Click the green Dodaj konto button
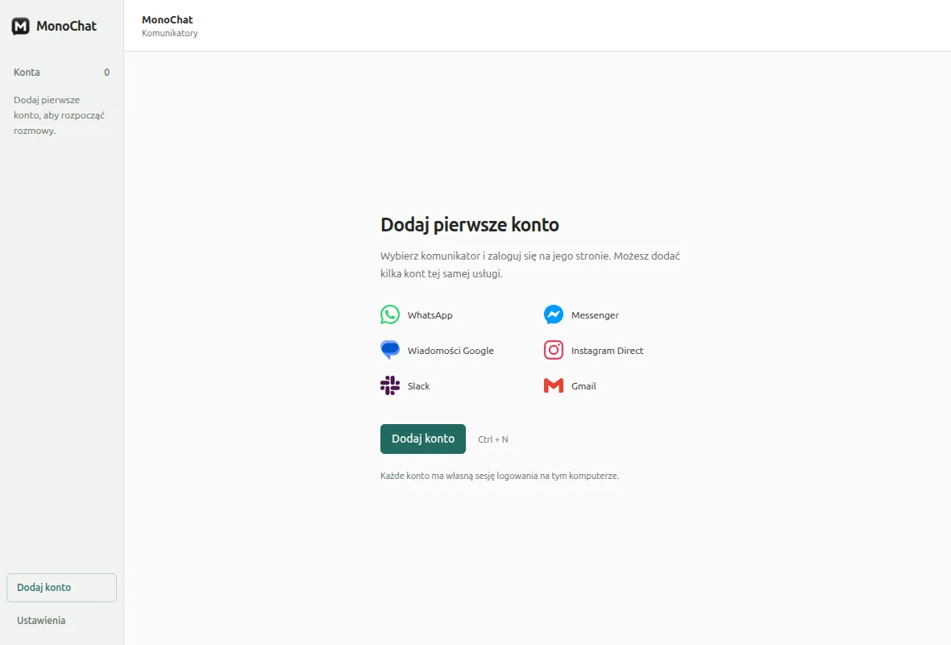The height and width of the screenshot is (645, 951). [x=423, y=439]
